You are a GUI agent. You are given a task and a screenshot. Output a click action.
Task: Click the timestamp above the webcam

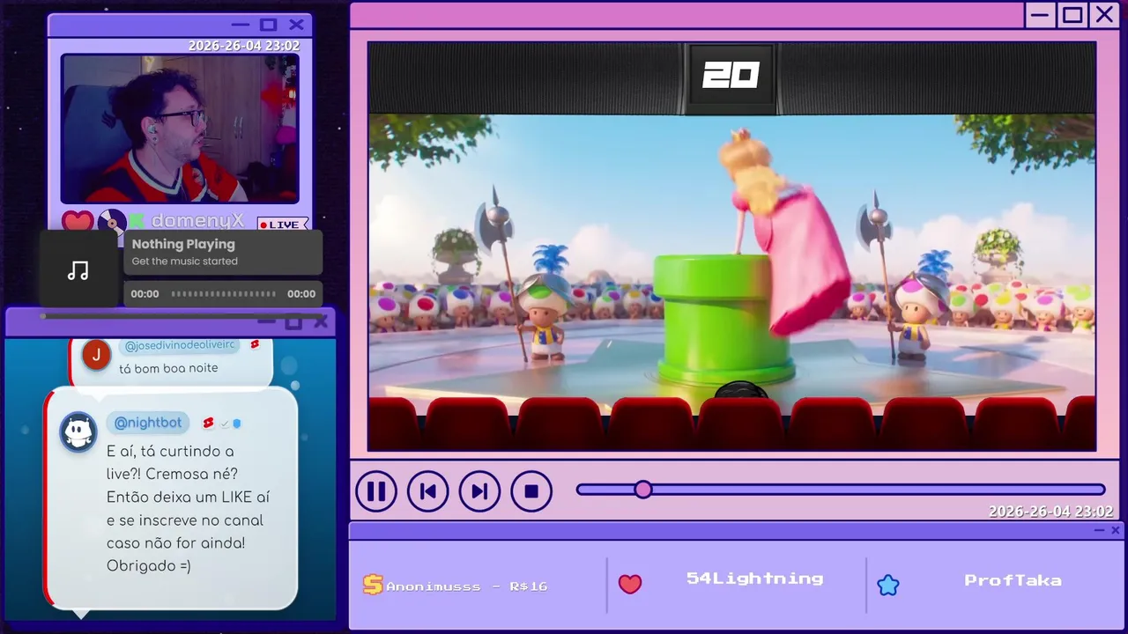(244, 46)
